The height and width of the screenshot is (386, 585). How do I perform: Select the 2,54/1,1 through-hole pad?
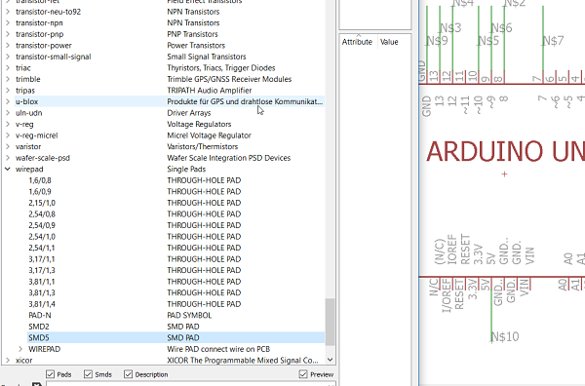pos(176,248)
